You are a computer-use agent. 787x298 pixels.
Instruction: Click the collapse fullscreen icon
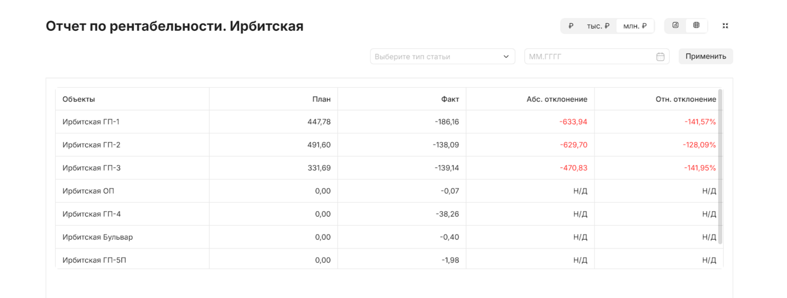click(725, 26)
